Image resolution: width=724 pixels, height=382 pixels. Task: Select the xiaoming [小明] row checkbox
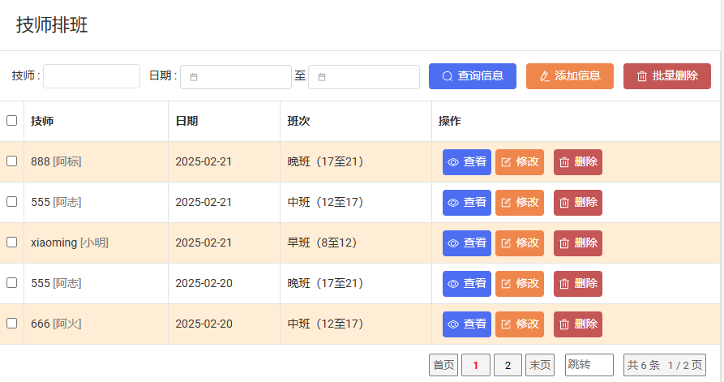[12, 243]
